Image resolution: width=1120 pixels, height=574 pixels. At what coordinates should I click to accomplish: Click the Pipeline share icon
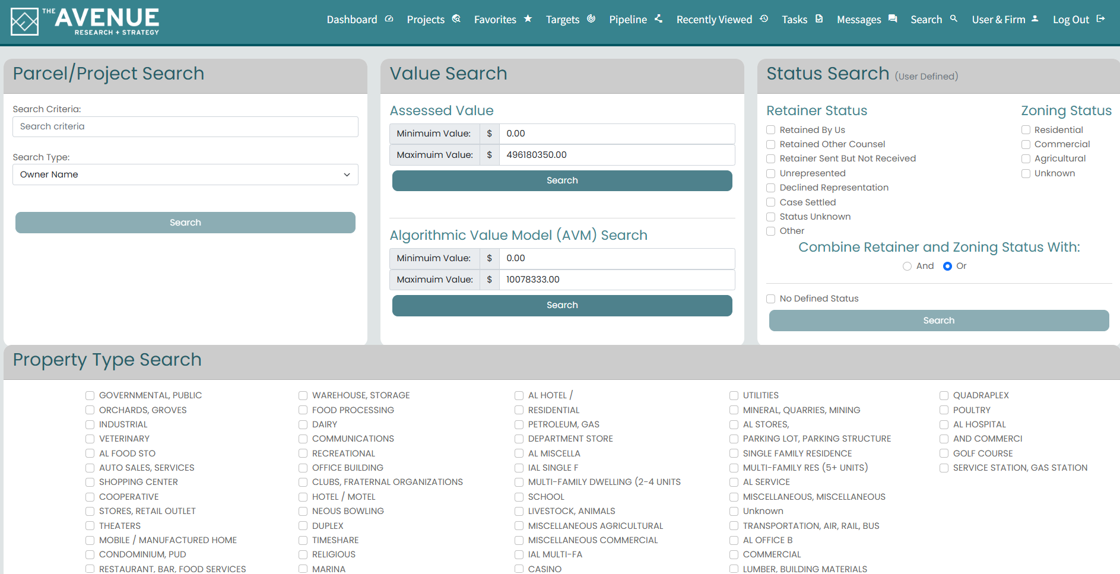(658, 19)
